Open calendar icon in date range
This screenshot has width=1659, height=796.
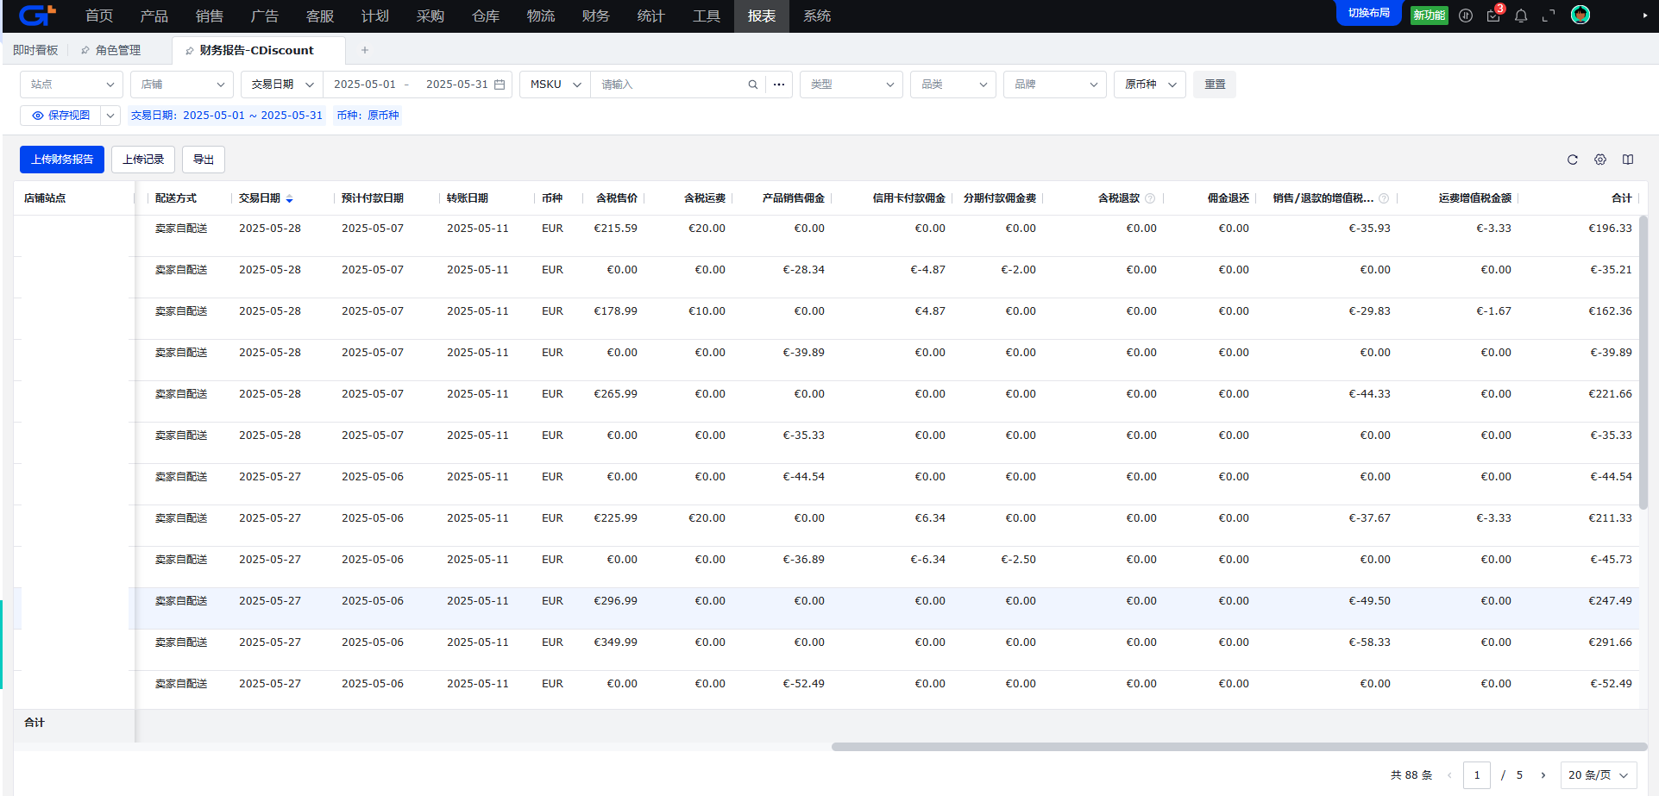tap(500, 85)
